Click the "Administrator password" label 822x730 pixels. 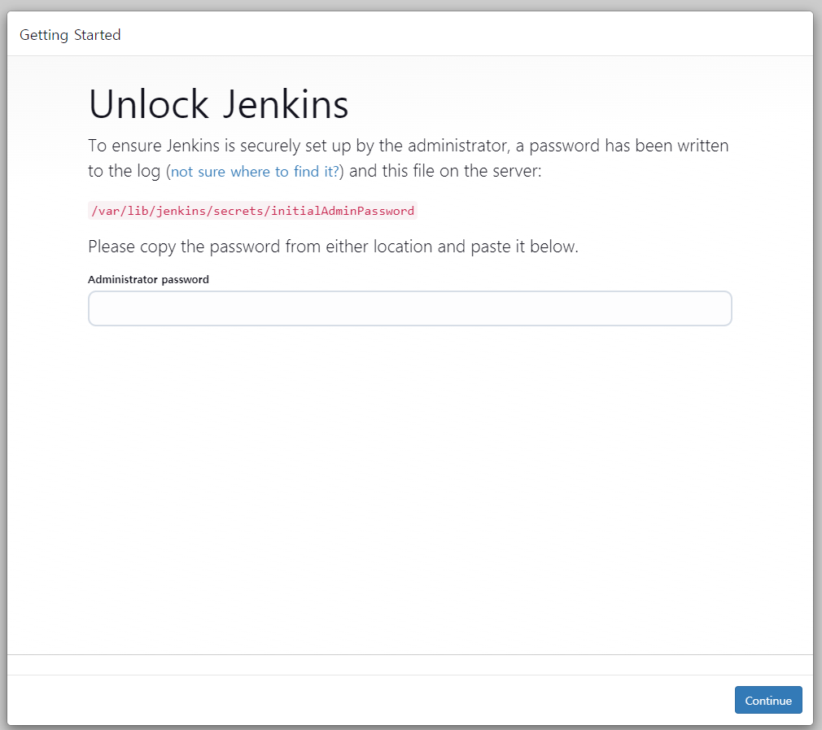pos(148,279)
